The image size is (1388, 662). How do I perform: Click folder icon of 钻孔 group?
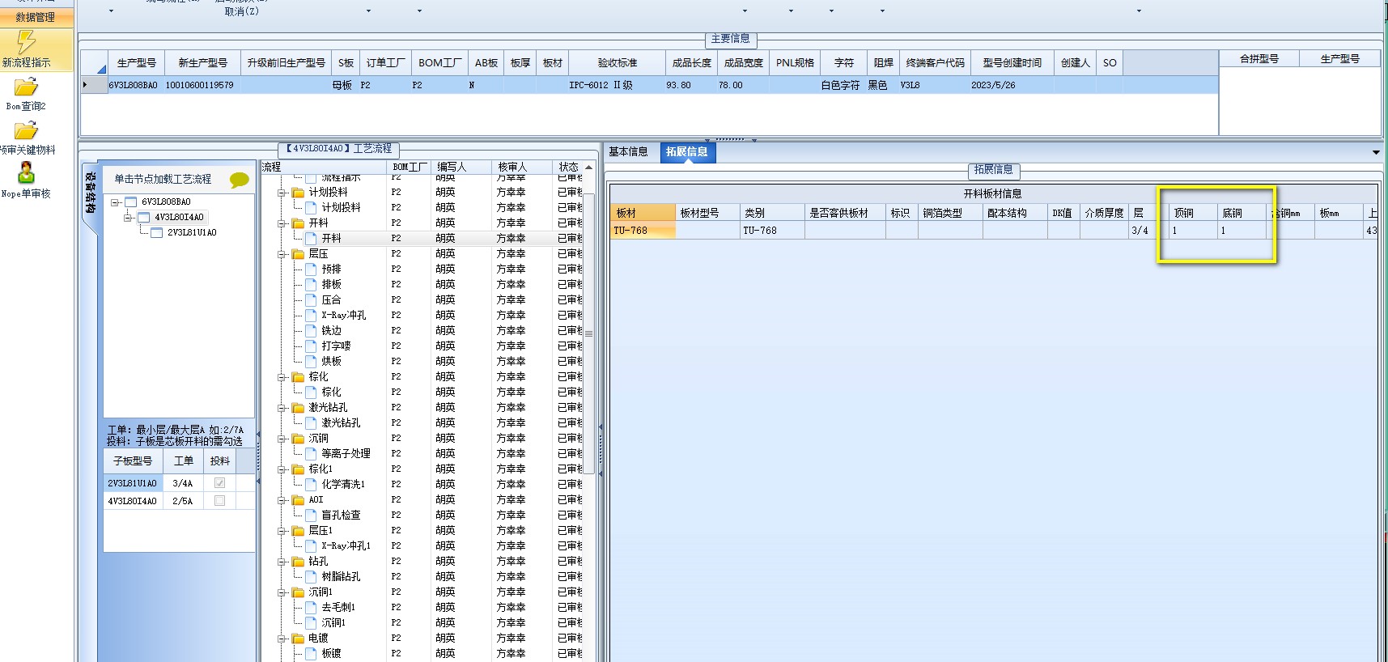coord(298,562)
